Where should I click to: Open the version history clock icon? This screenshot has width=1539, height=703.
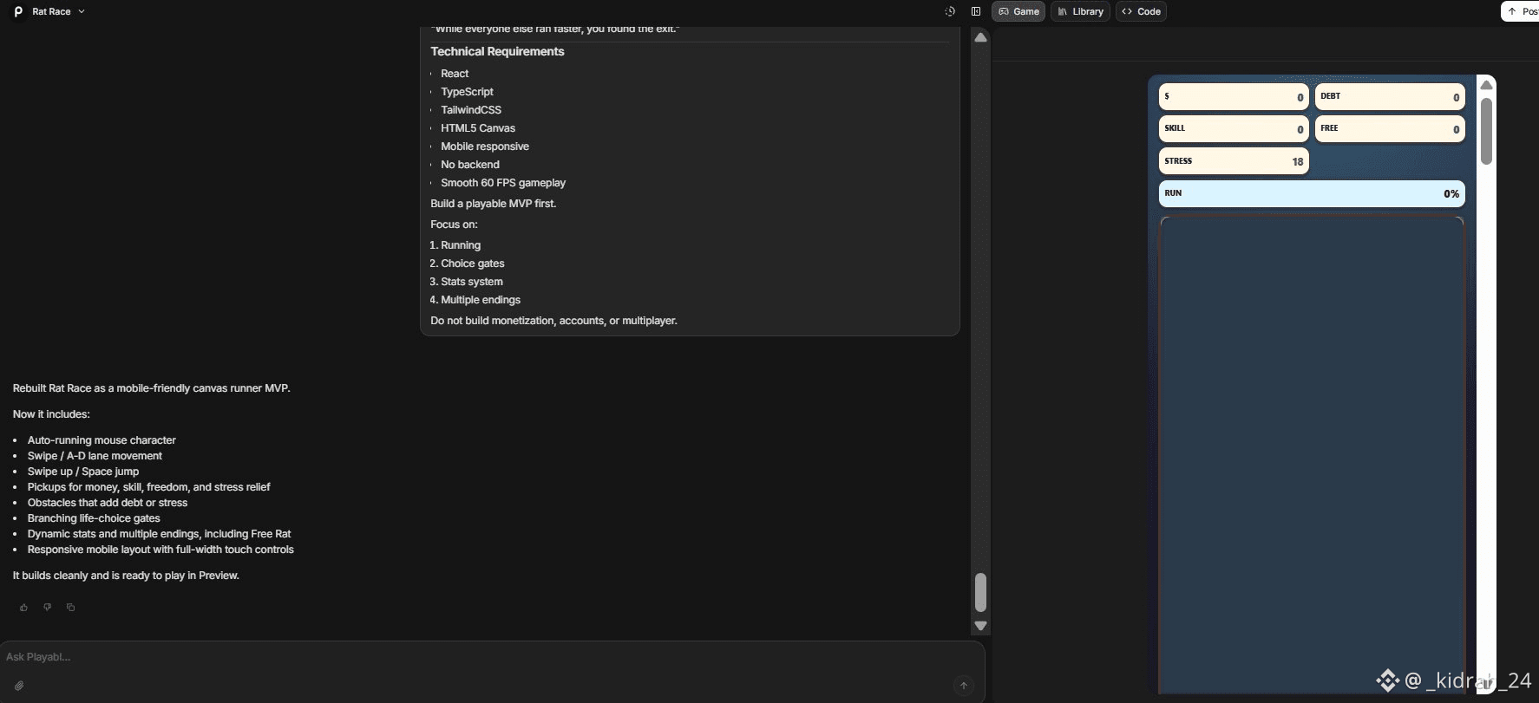point(950,11)
